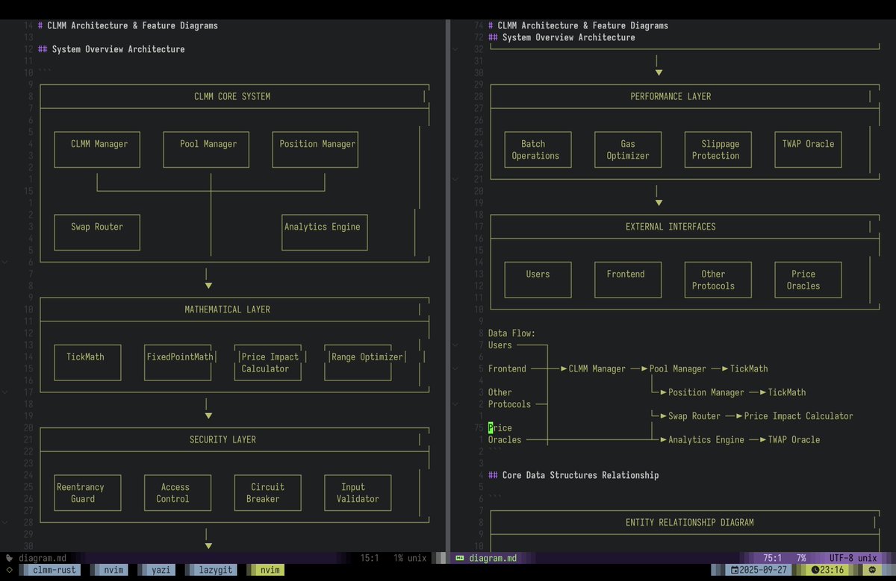The image size is (896, 581).
Task: Toggle fold chevron beside left pane line 28
Action: coord(5,522)
